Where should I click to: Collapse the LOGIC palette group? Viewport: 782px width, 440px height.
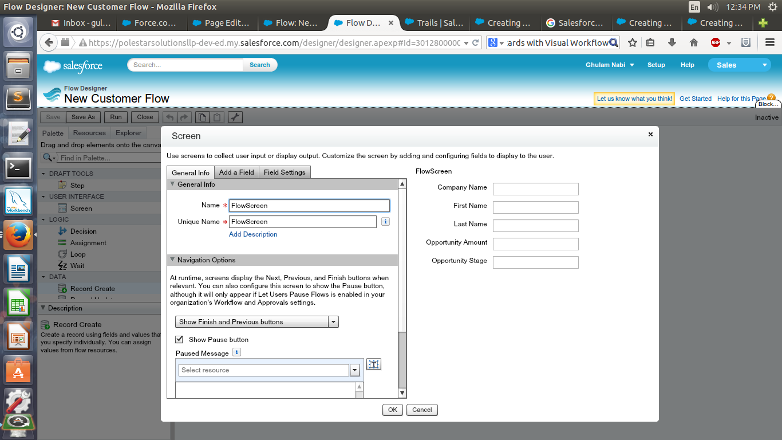[44, 219]
